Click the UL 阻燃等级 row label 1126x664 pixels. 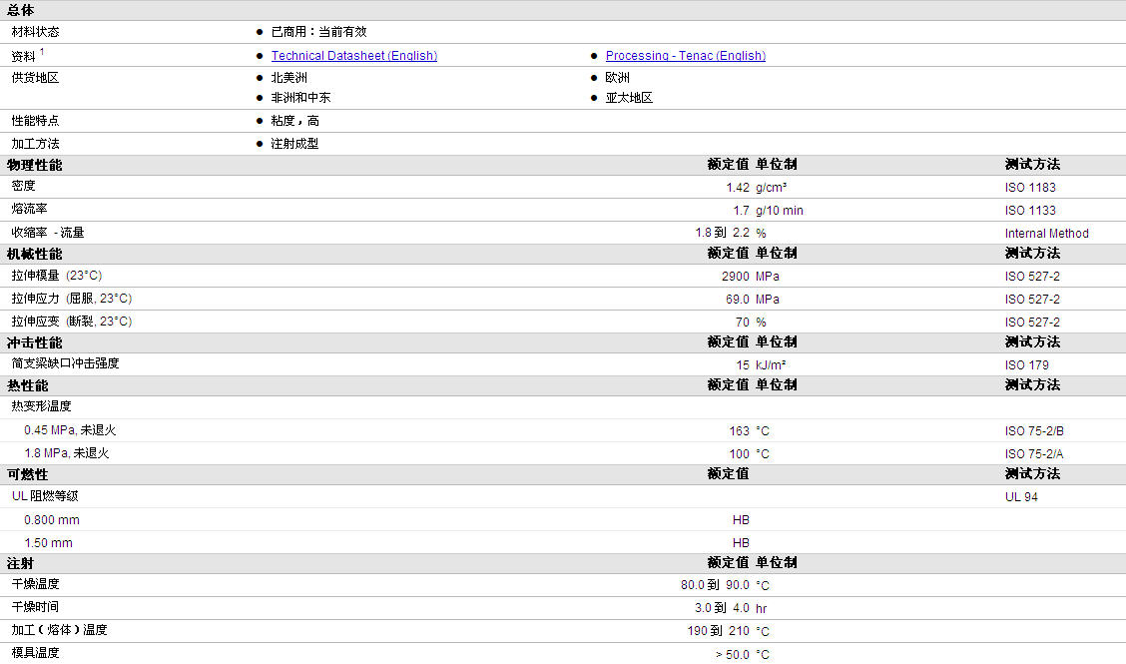[x=45, y=496]
